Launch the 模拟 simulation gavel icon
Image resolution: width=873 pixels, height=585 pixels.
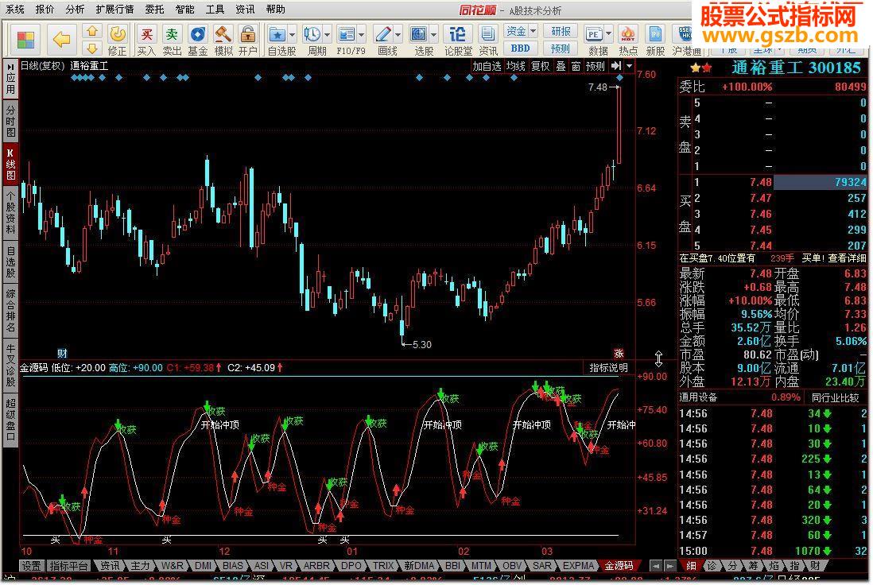point(223,34)
